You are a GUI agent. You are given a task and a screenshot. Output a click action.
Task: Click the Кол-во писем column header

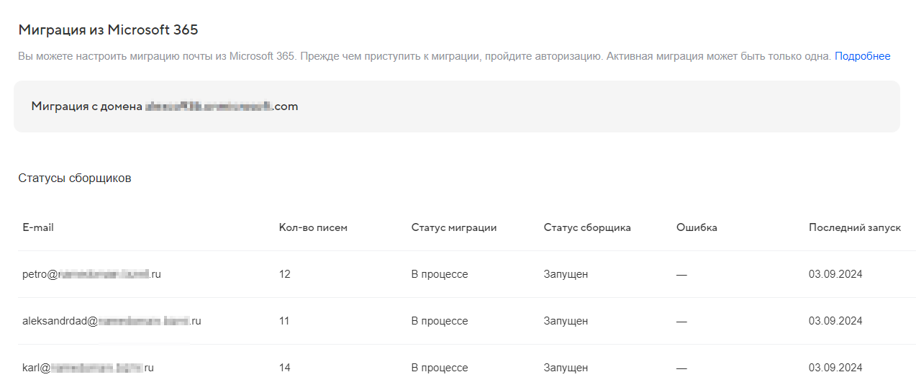coord(313,227)
